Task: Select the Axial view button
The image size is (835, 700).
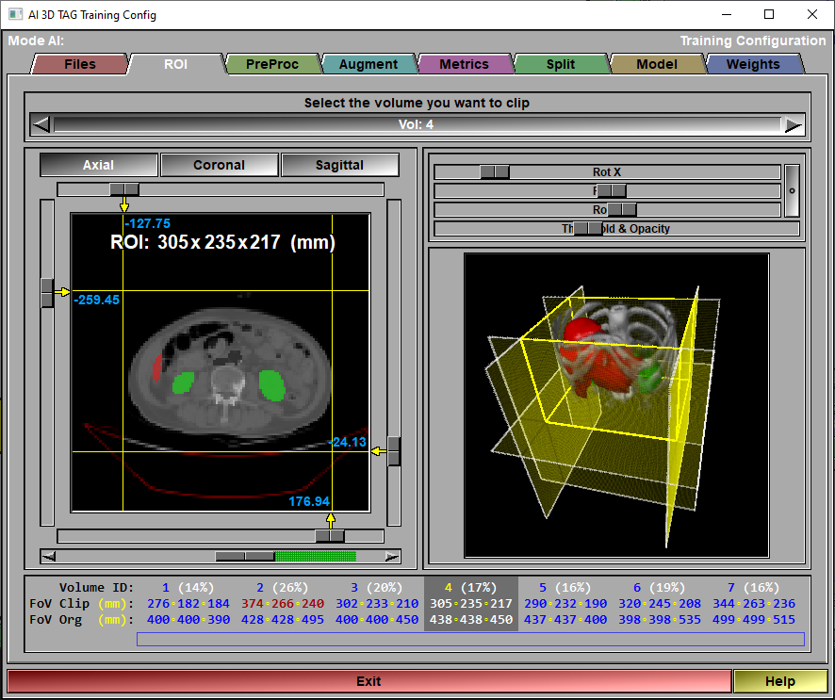Action: click(99, 165)
